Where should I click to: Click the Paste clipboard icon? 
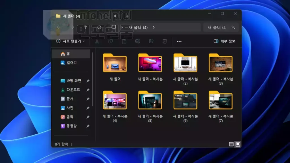[124, 41]
